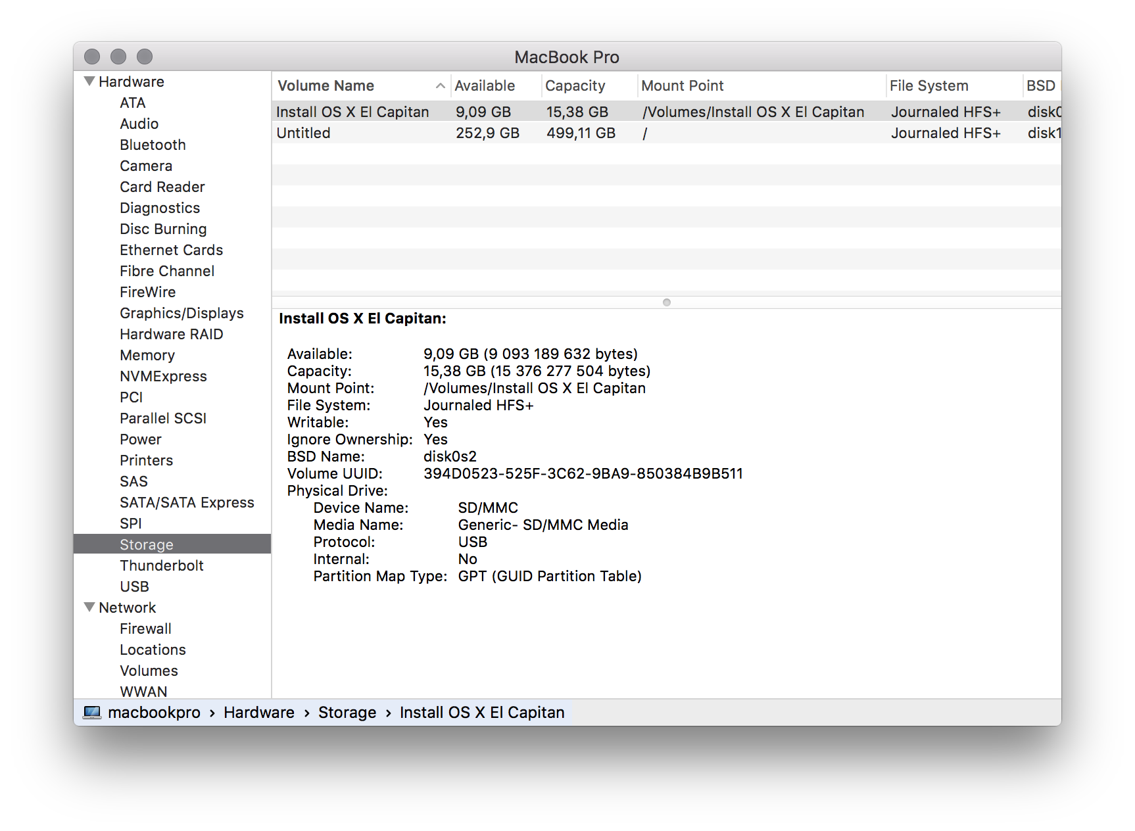
Task: View FireWire information
Action: 148,292
